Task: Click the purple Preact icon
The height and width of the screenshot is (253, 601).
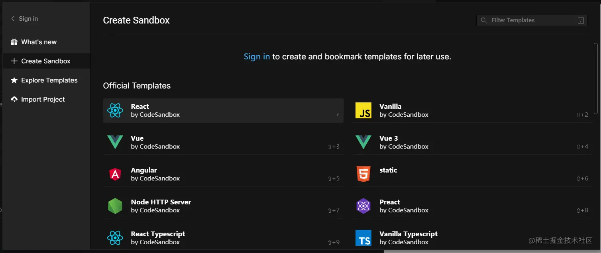Action: (363, 206)
